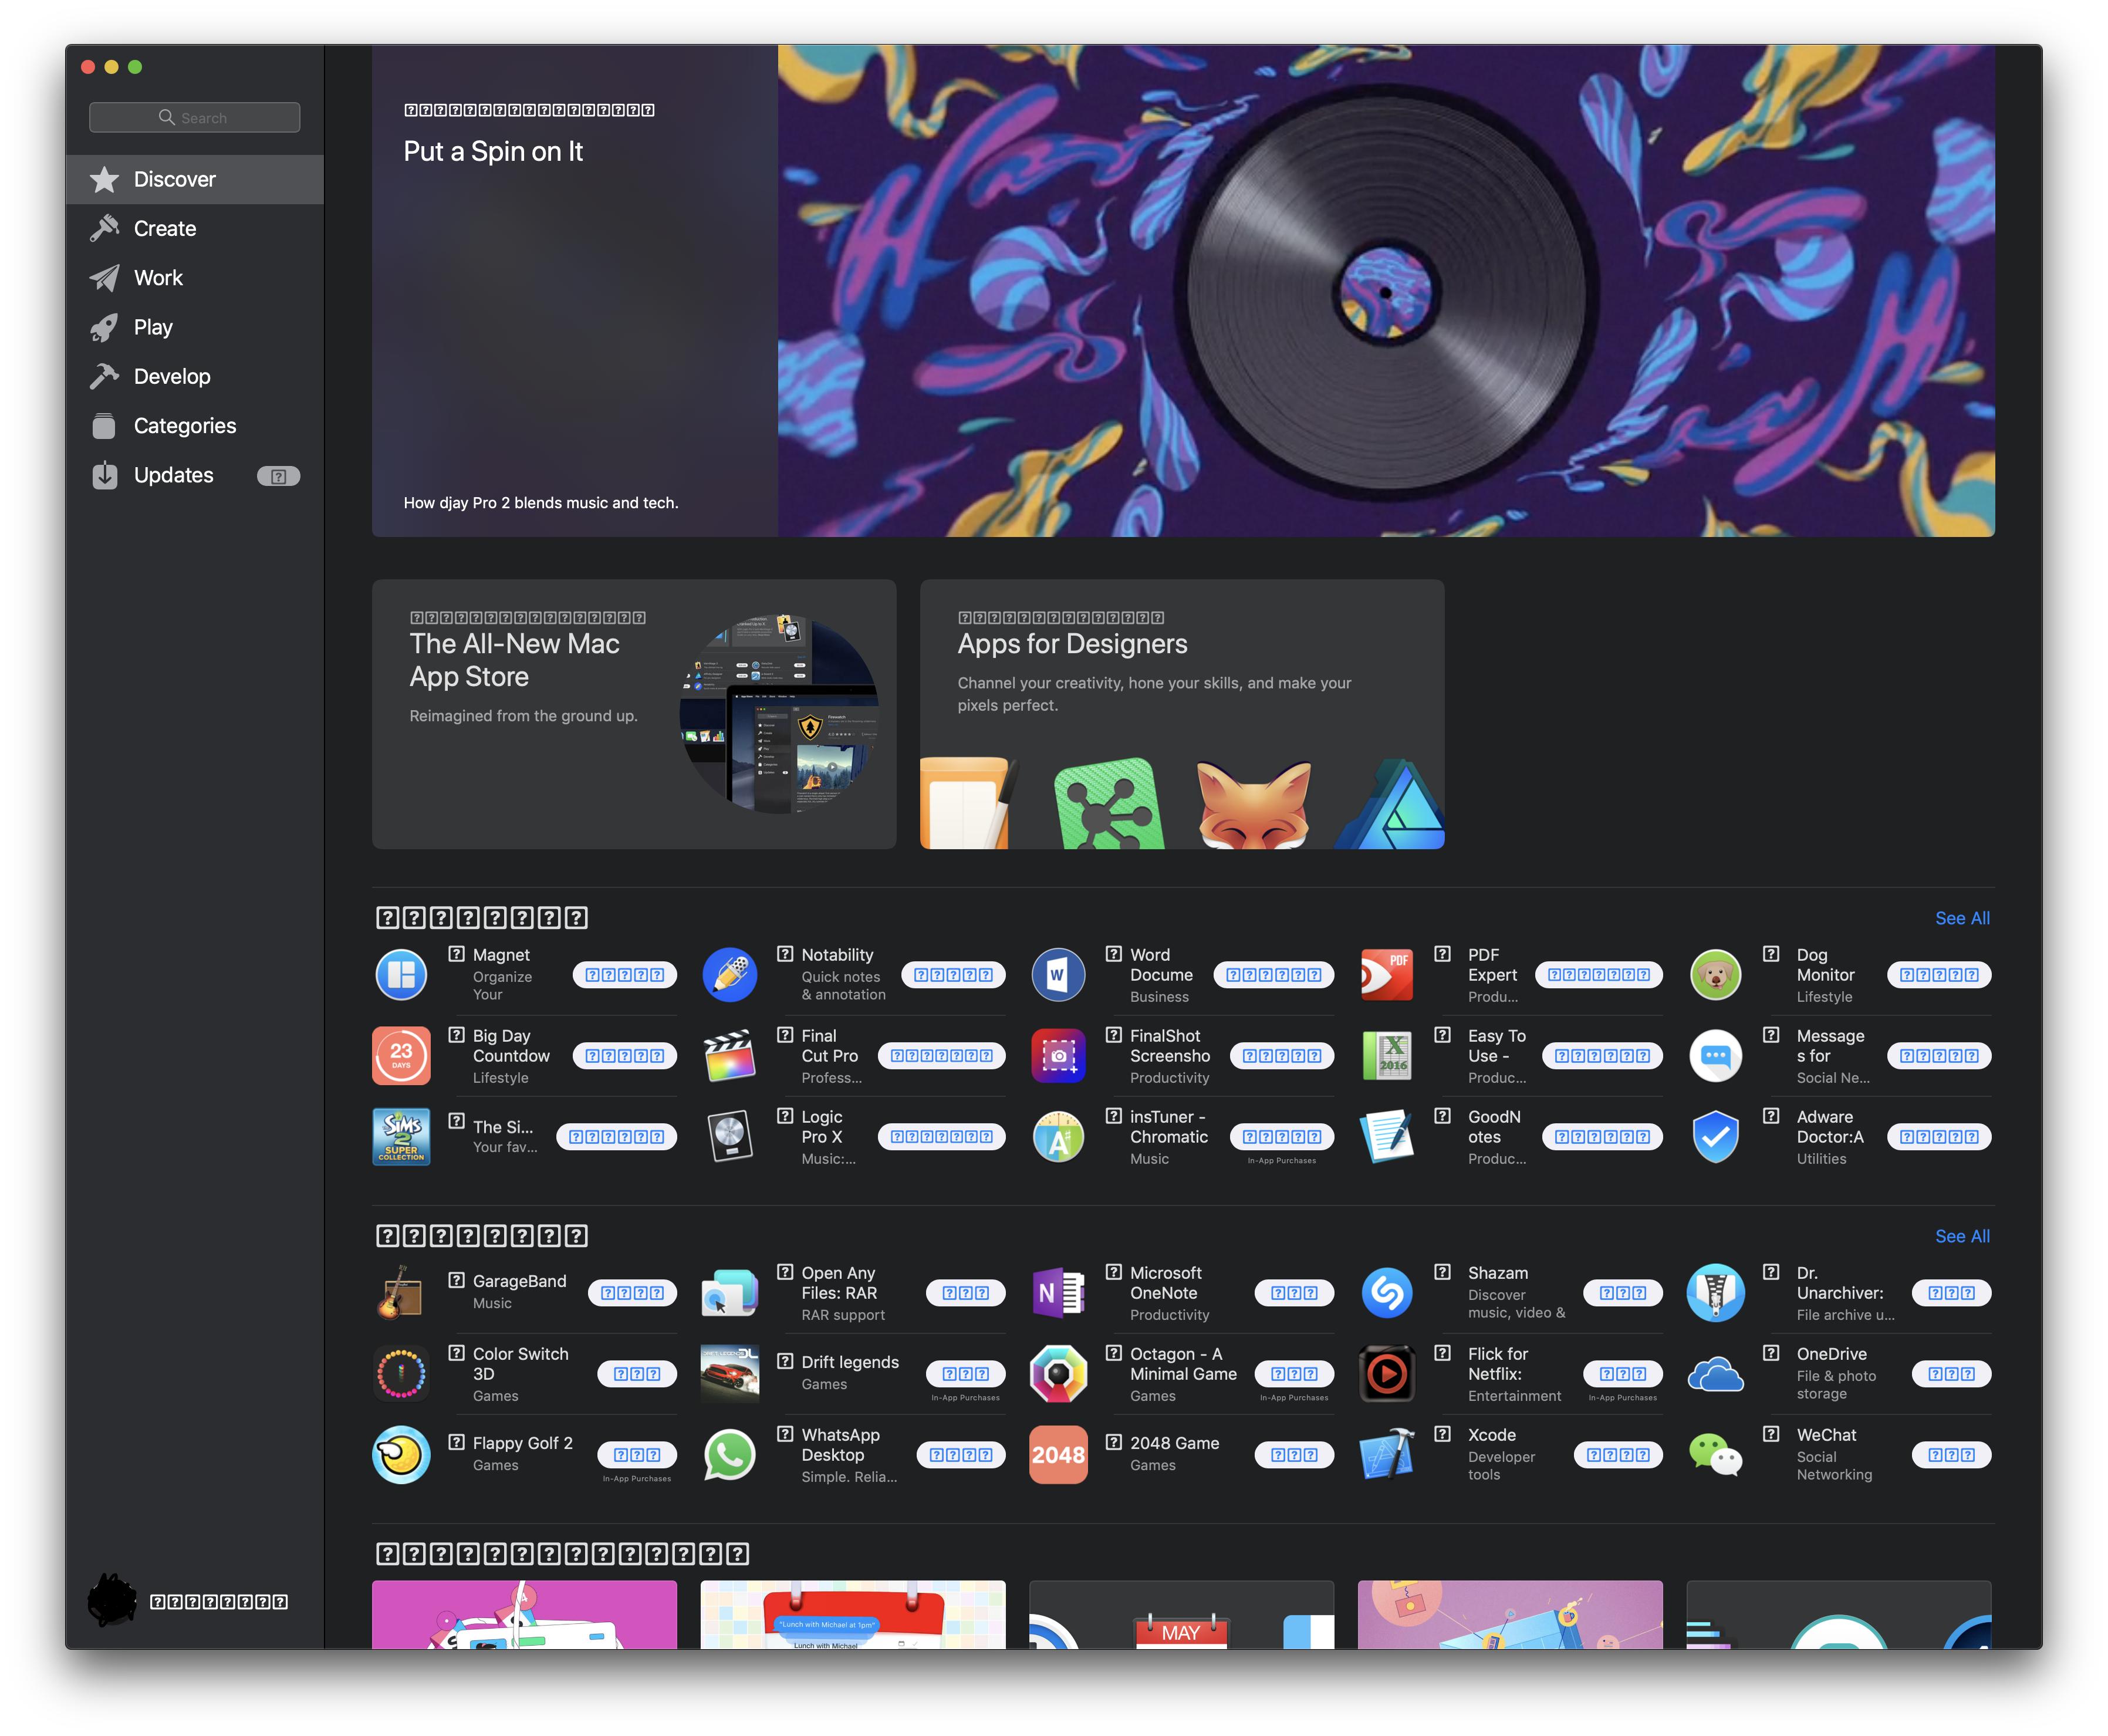Click See All above GarageBand list
This screenshot has width=2108, height=1736.
[x=1961, y=1236]
